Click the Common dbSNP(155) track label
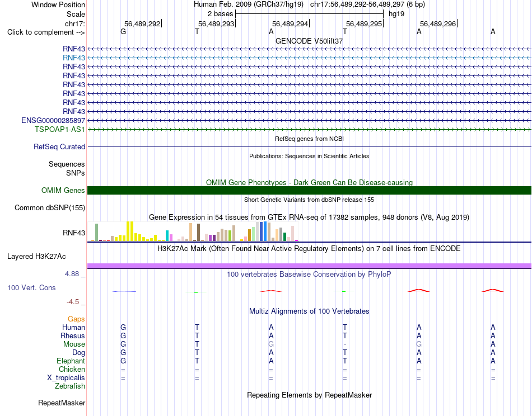Image resolution: width=532 pixels, height=416 pixels. (x=49, y=207)
